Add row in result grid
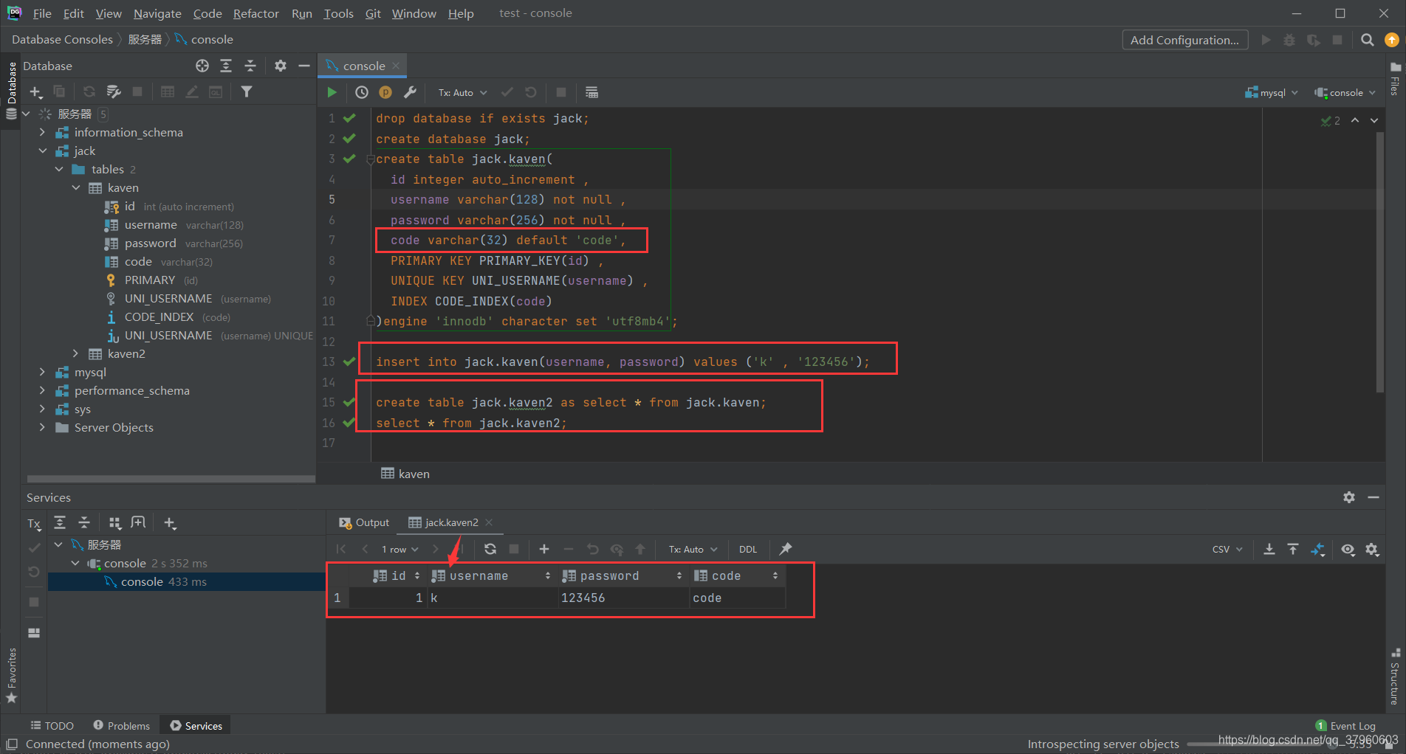Image resolution: width=1406 pixels, height=754 pixels. (x=544, y=549)
